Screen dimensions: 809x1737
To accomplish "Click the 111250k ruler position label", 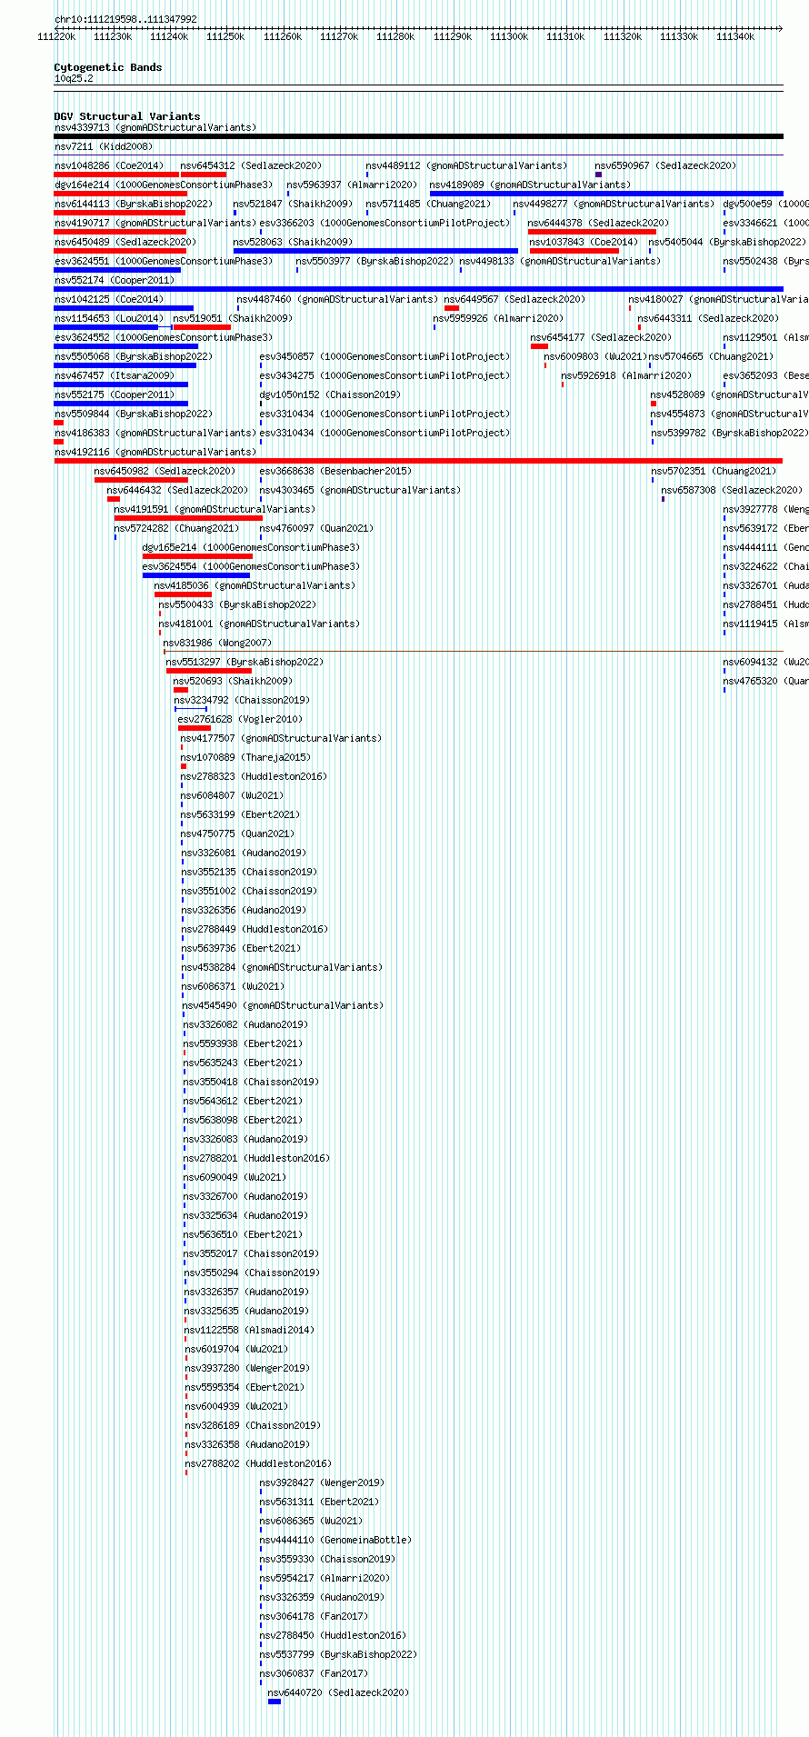I will click(225, 36).
